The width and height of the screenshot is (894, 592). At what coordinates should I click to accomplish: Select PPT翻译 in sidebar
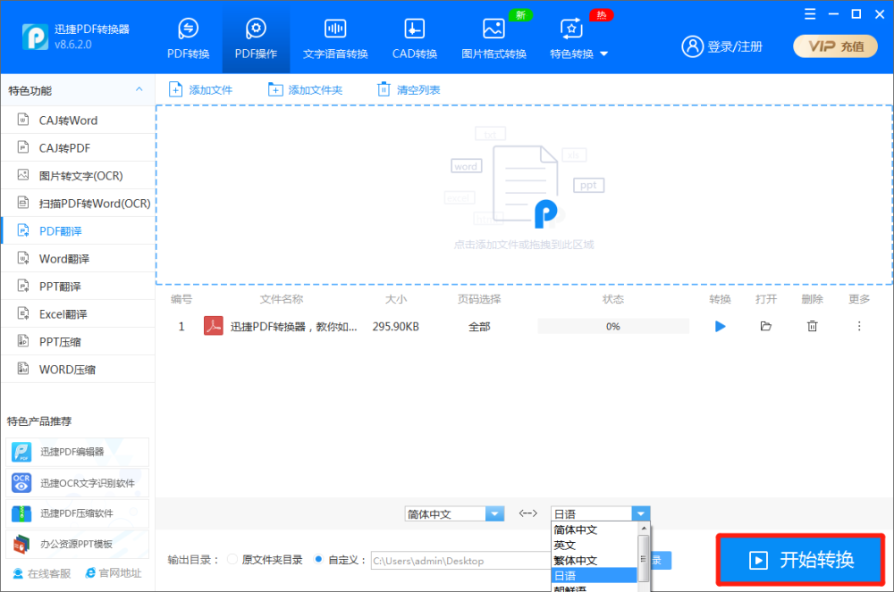78,287
